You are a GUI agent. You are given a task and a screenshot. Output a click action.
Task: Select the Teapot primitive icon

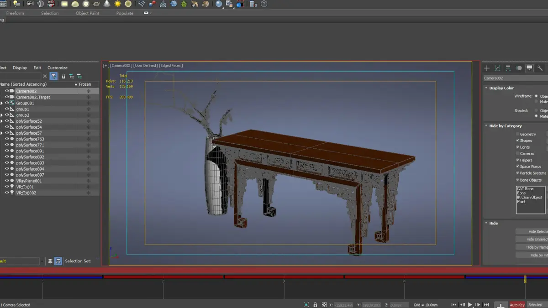[x=96, y=4]
